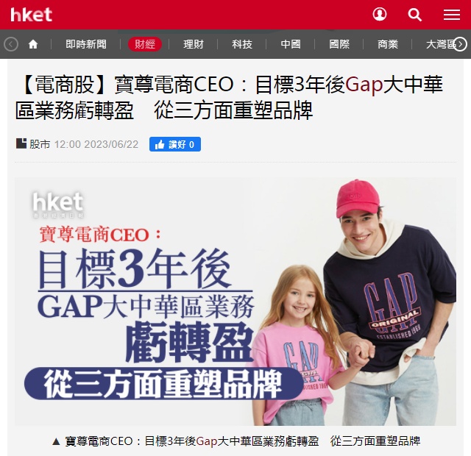
Task: Open the 即時新聞 tab
Action: pos(86,44)
